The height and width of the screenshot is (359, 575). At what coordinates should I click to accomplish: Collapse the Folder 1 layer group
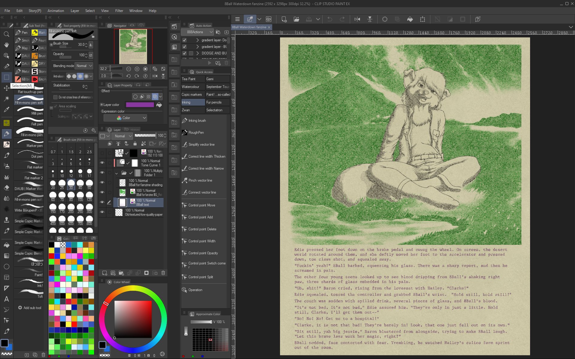point(116,173)
